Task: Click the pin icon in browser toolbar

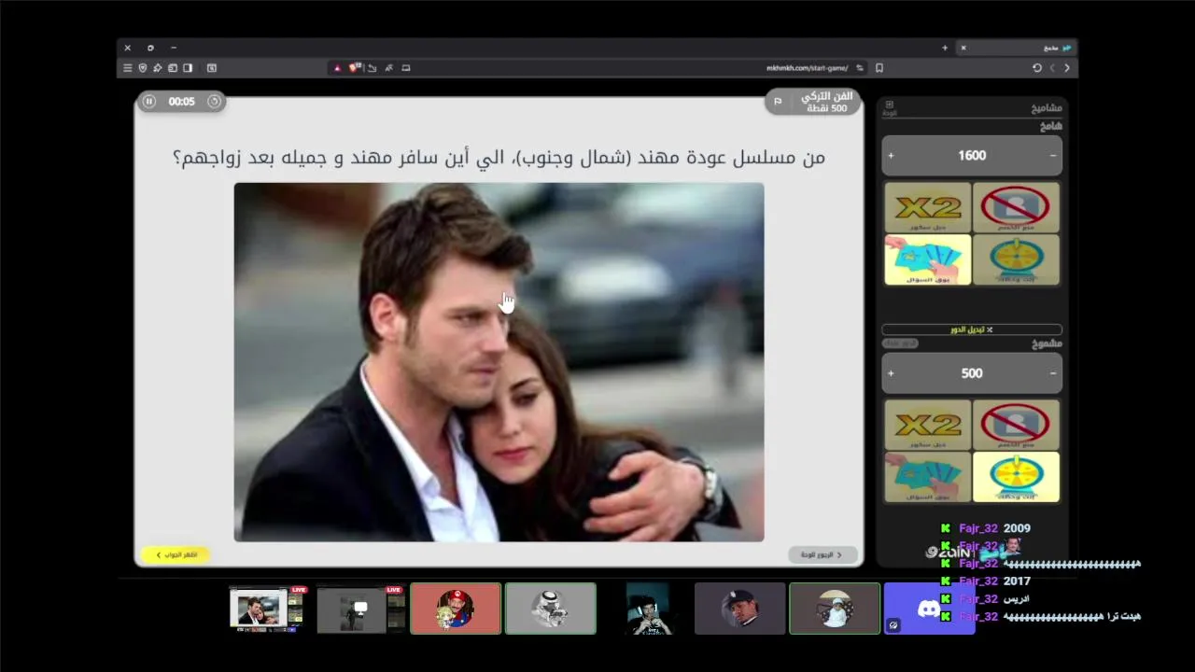Action: point(158,68)
